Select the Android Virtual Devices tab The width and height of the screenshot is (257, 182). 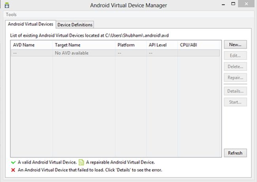pos(31,24)
